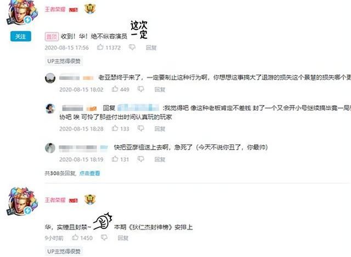Viewport: 351px width, 257px height.
Task: Reply to the 18:19 comment
Action: [x=160, y=159]
